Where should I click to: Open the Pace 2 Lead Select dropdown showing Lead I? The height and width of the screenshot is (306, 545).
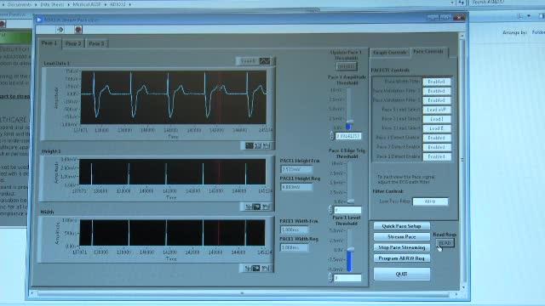point(437,119)
